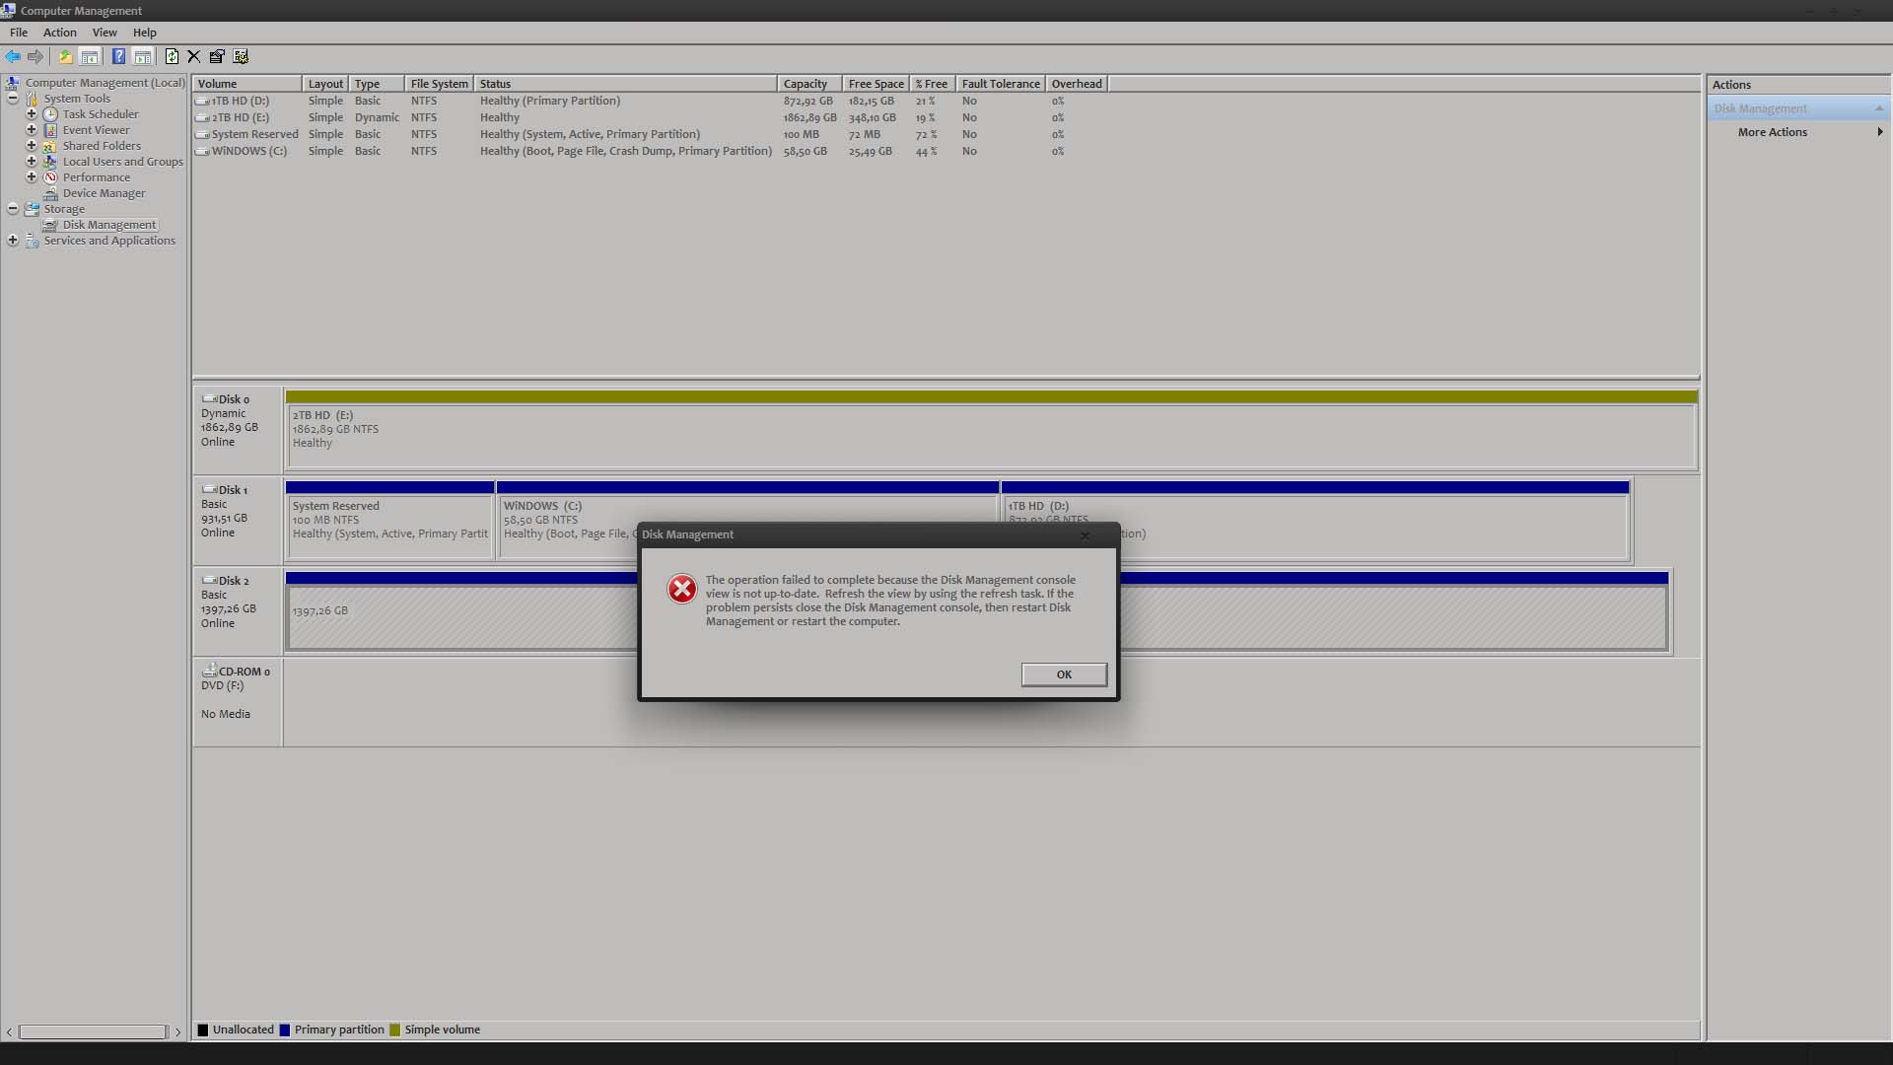Click the Back arrow toolbar icon
The height and width of the screenshot is (1065, 1893).
point(13,56)
